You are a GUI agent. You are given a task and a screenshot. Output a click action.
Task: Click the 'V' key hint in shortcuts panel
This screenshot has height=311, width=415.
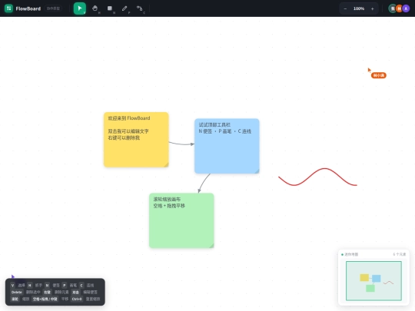point(13,286)
